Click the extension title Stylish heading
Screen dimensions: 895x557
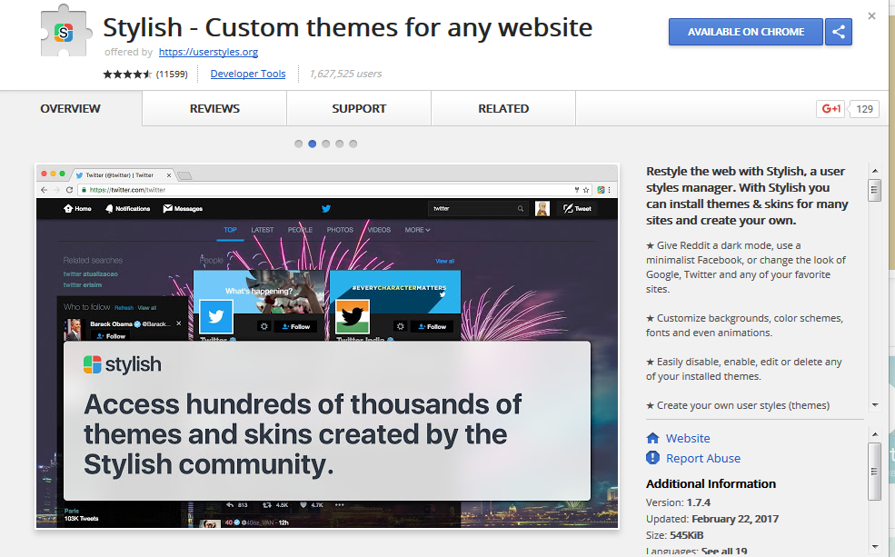348,27
